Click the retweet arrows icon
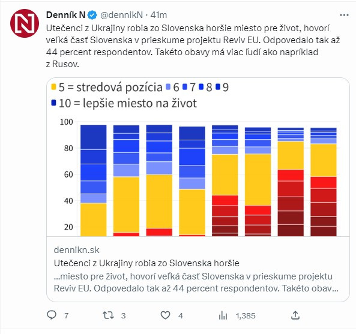 point(108,315)
